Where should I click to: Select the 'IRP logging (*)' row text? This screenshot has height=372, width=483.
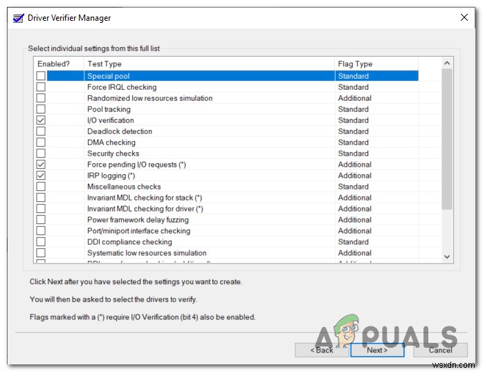pos(111,176)
